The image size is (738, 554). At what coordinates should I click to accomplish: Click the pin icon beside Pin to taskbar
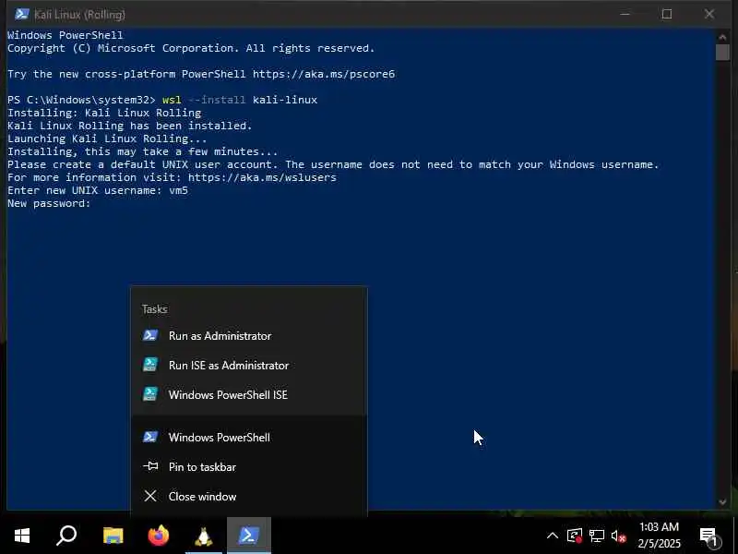[x=150, y=466]
